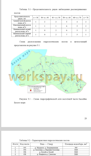Click the 'n > 70' column header cell
The width and height of the screenshot is (91, 156).
(86, 18)
